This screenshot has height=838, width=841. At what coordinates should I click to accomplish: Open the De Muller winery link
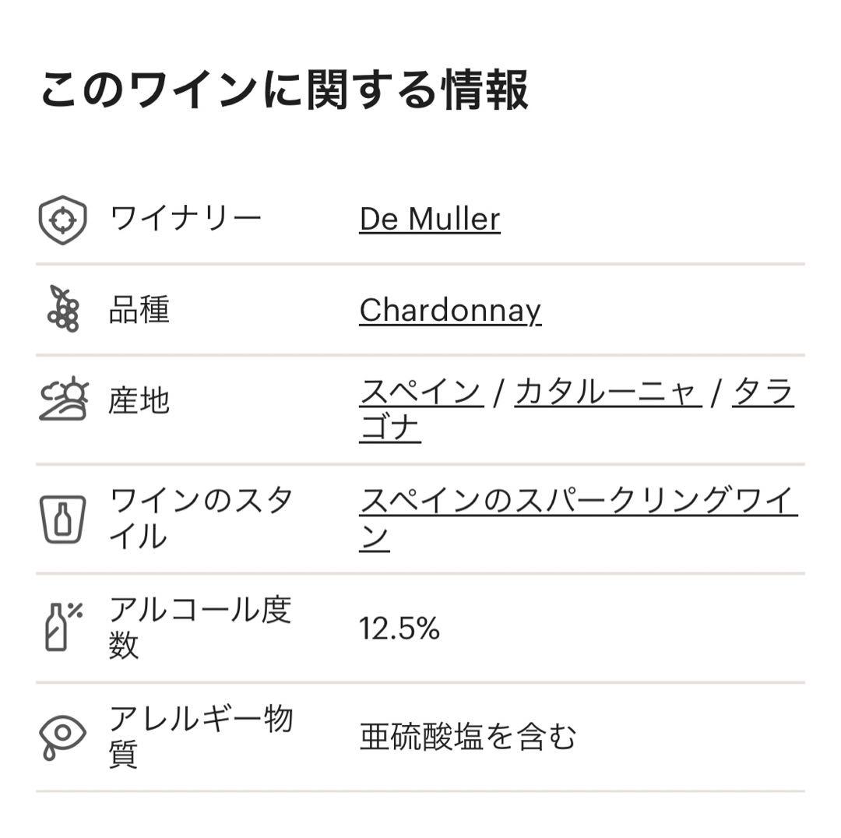pyautogui.click(x=430, y=220)
